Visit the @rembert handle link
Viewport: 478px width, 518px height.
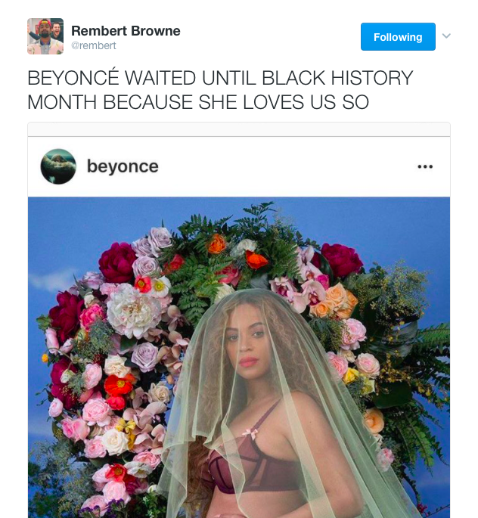[x=94, y=45]
